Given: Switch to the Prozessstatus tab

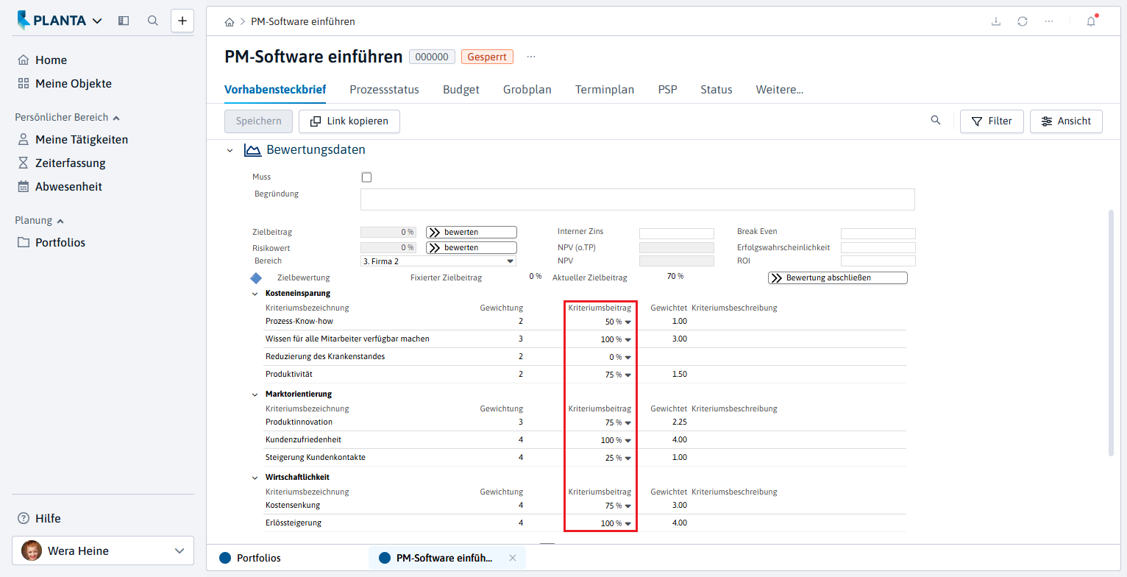Looking at the screenshot, I should click(384, 90).
